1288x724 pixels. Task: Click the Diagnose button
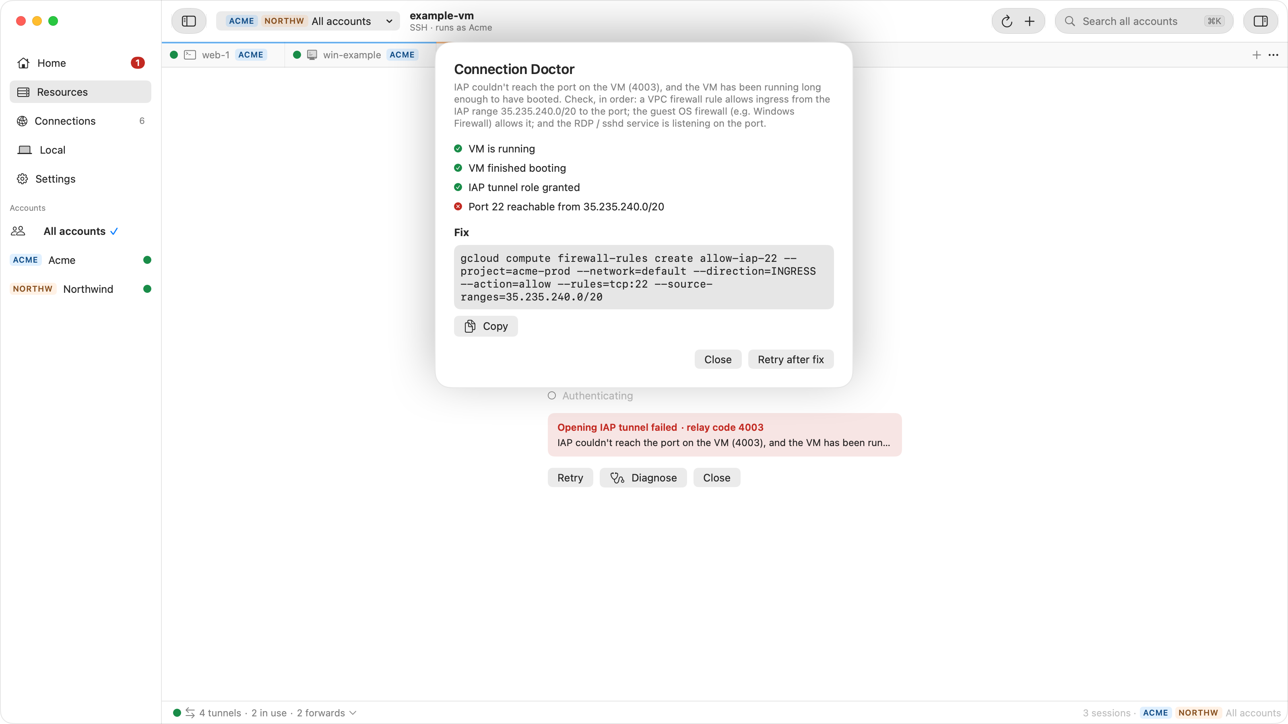644,478
